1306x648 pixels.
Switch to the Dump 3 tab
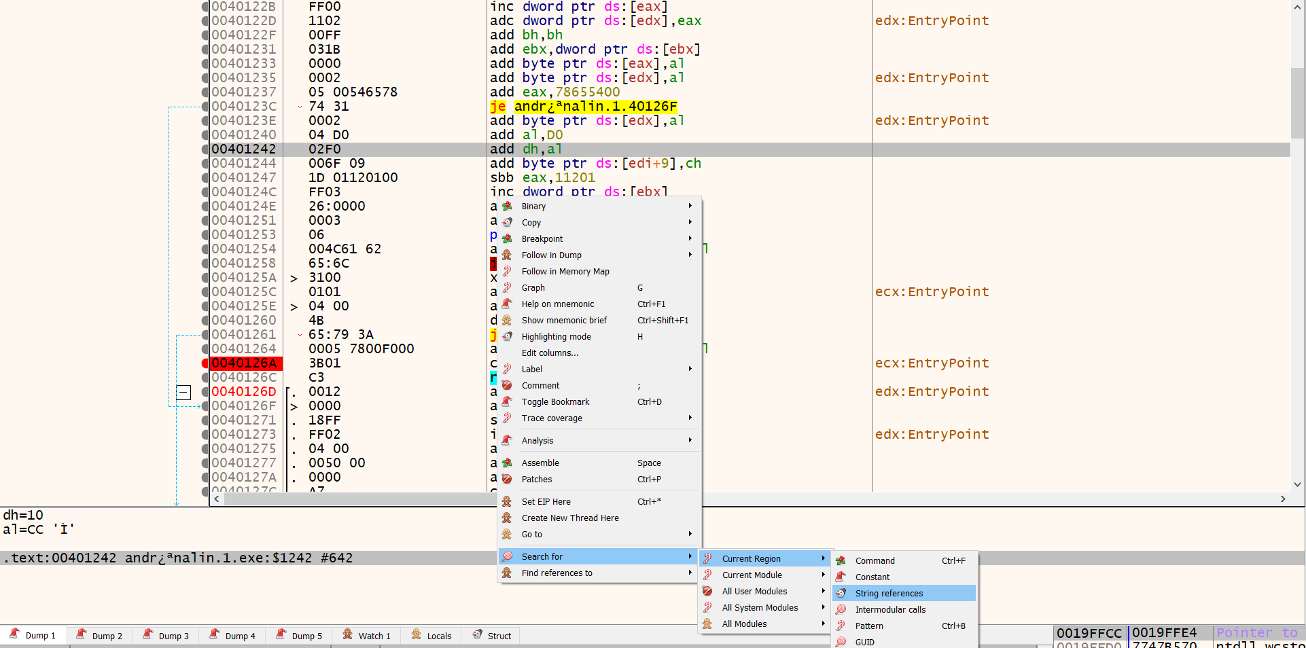pyautogui.click(x=166, y=635)
